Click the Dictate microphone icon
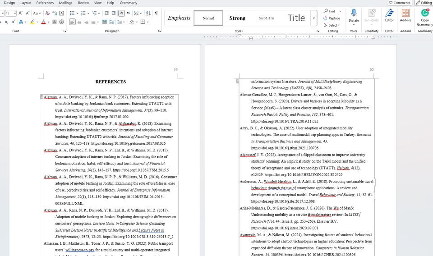 click(x=354, y=13)
